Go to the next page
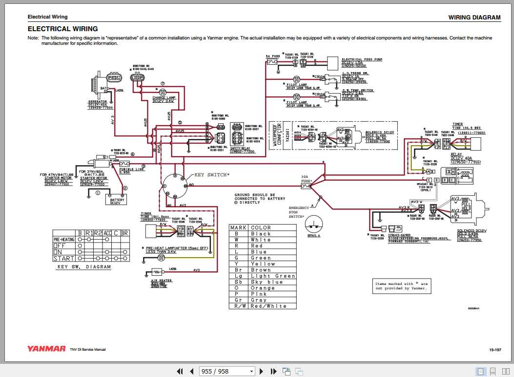Viewport: 514px width, 377px height. 261,371
